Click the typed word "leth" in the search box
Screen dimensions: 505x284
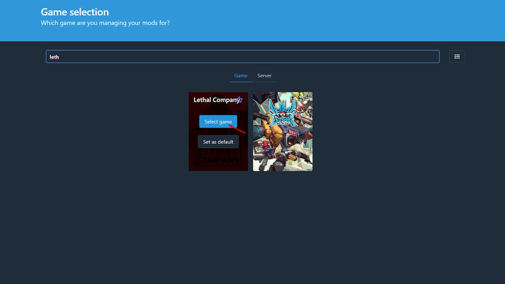[54, 57]
